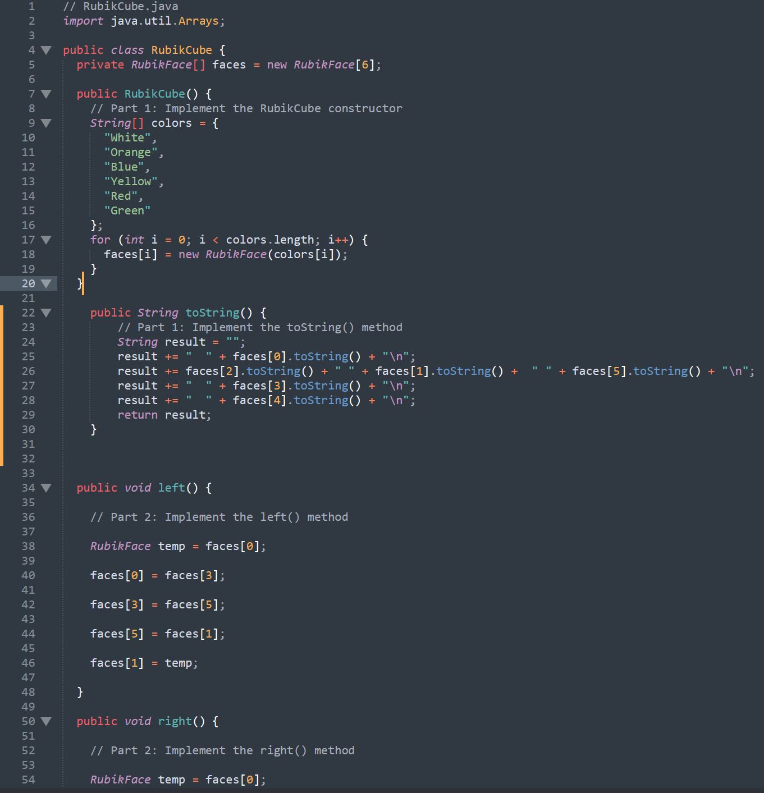Click the orange change marker beside line 31
This screenshot has width=764, height=793.
[x=2, y=444]
